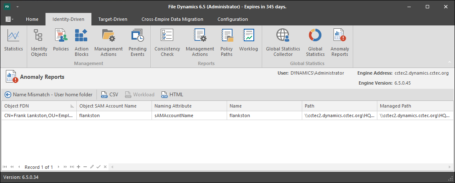The image size is (455, 183).
Task: Launch the Global Statistics Collector
Action: click(283, 42)
